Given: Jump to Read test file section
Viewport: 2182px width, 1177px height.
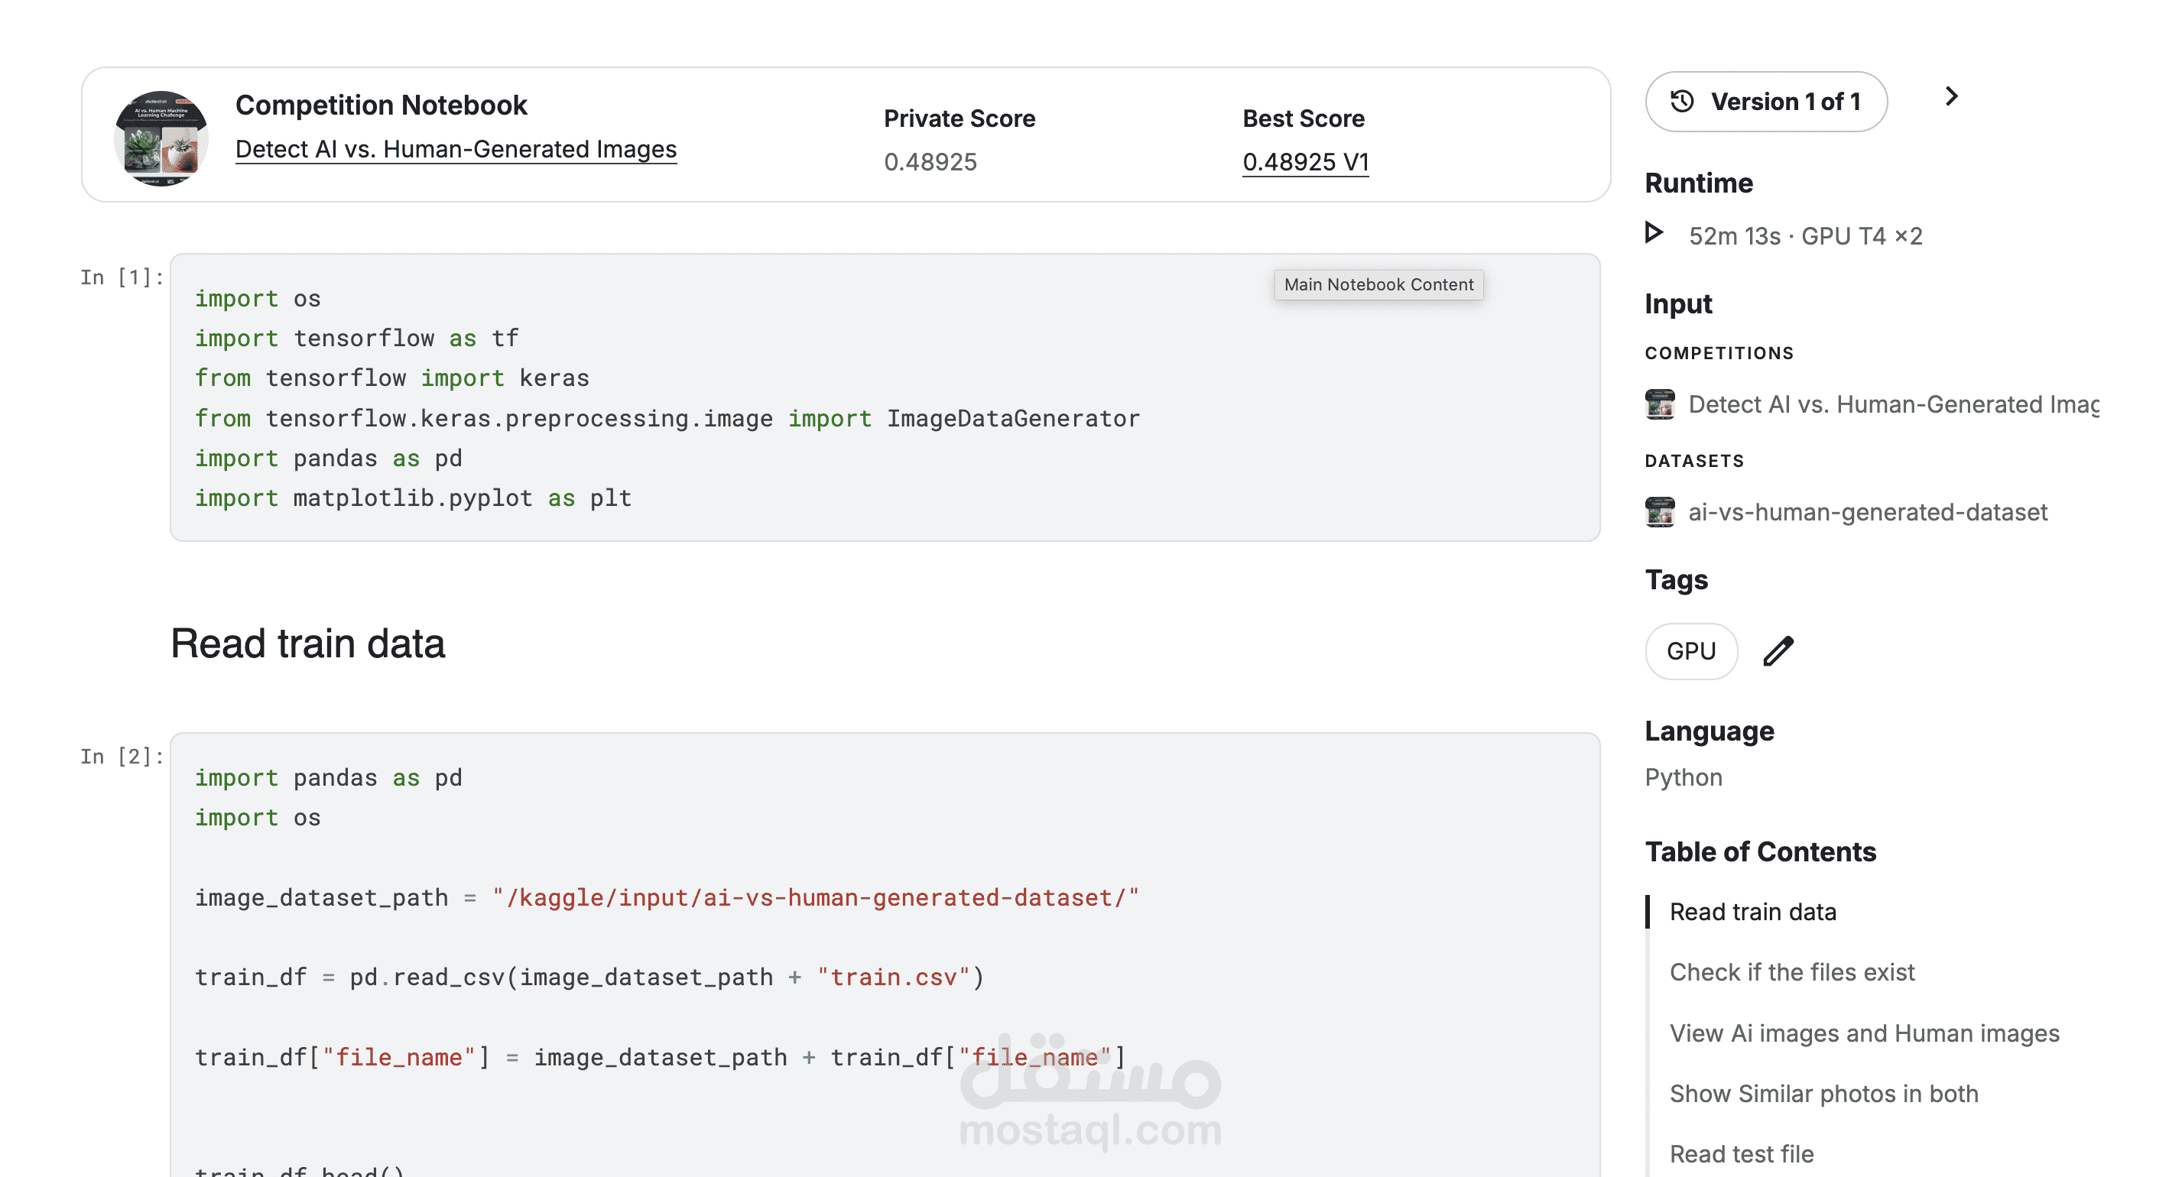Looking at the screenshot, I should click(1742, 1154).
